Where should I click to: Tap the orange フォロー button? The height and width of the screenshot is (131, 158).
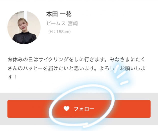point(79,109)
